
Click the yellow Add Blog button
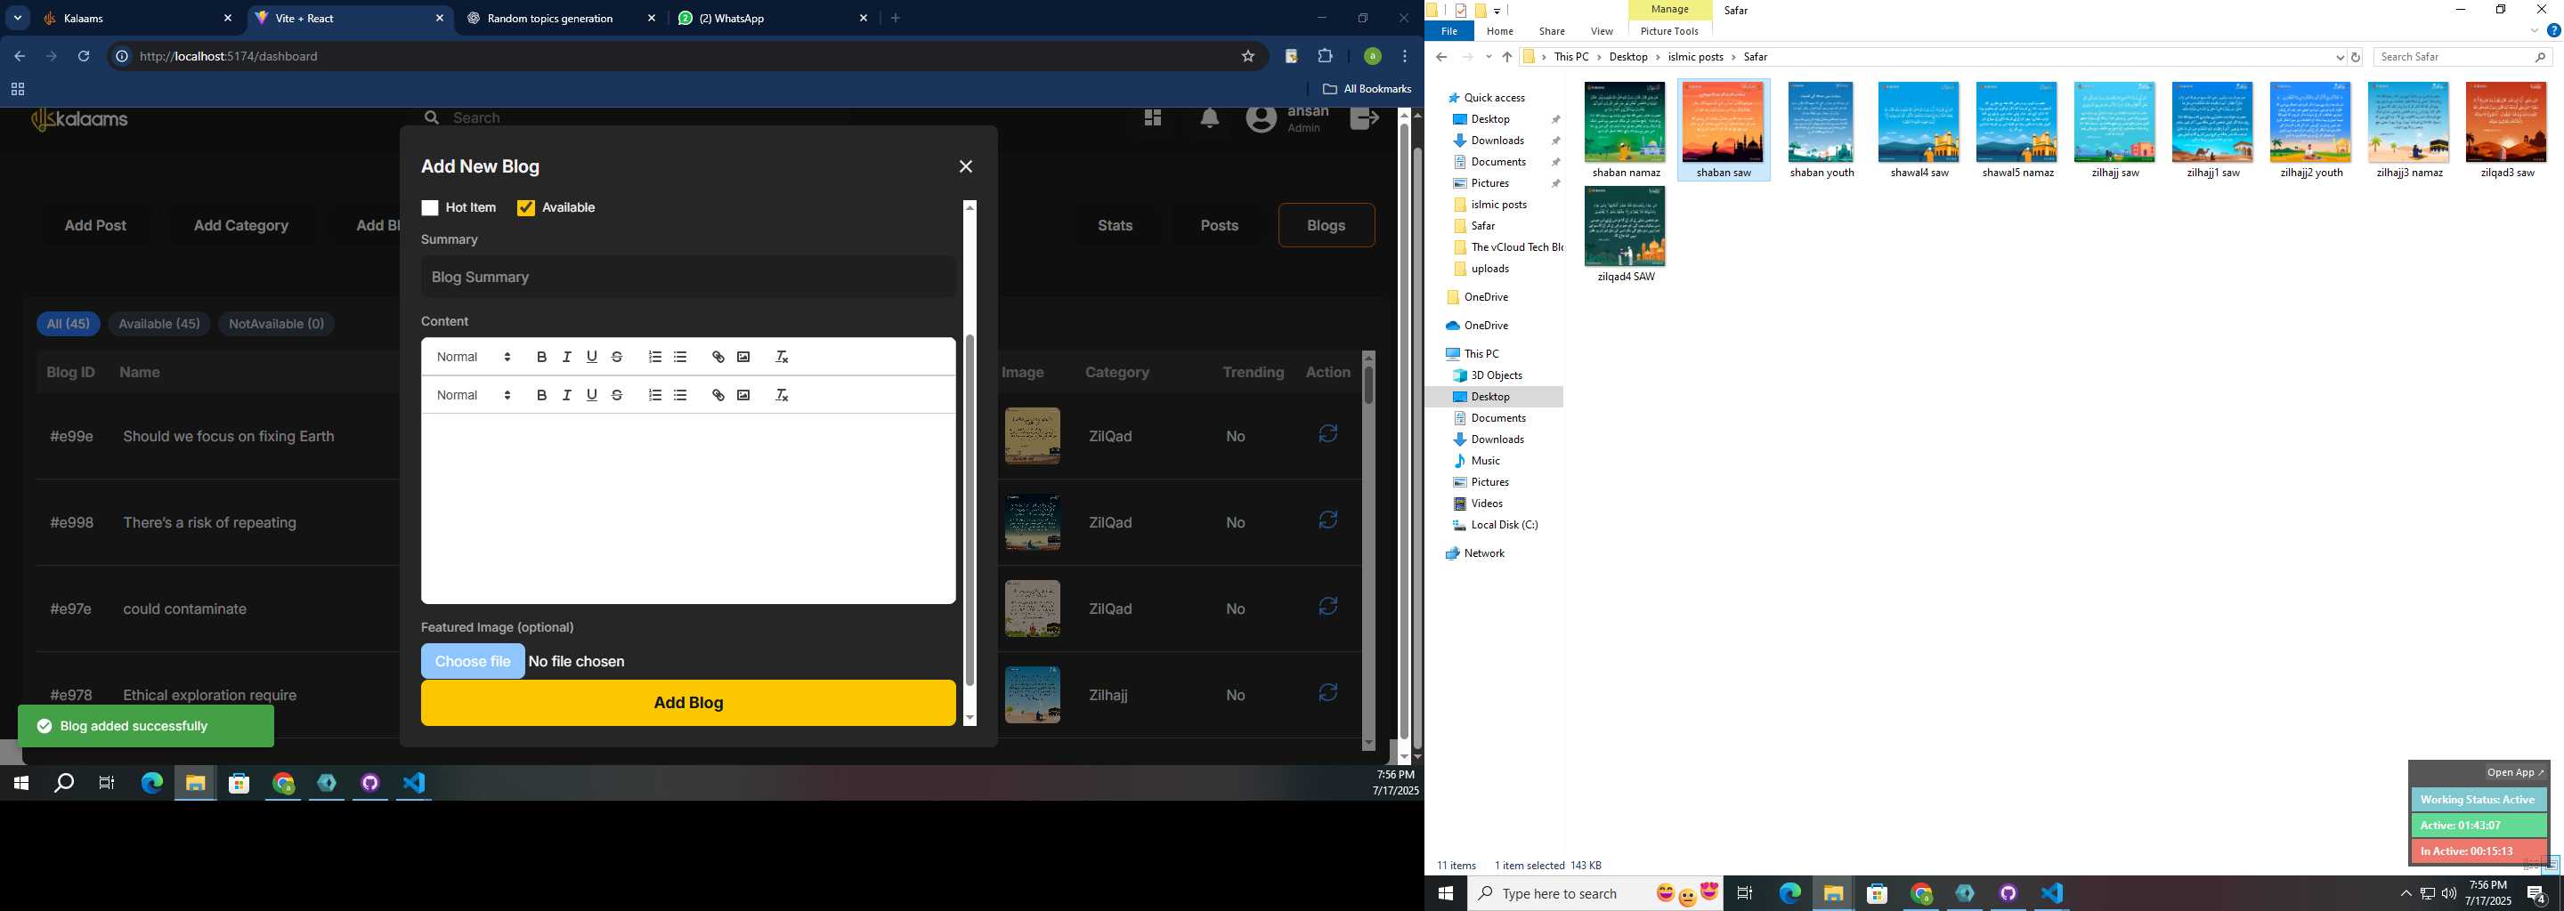coord(688,702)
